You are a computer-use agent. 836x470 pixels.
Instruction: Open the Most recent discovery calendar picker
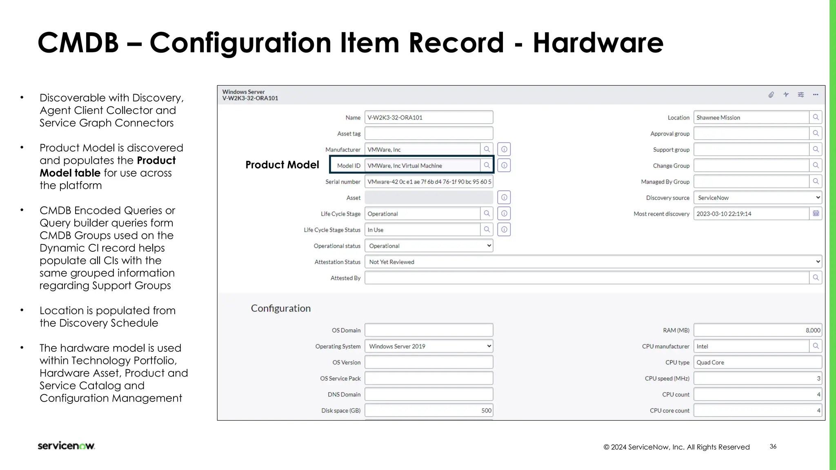tap(816, 213)
